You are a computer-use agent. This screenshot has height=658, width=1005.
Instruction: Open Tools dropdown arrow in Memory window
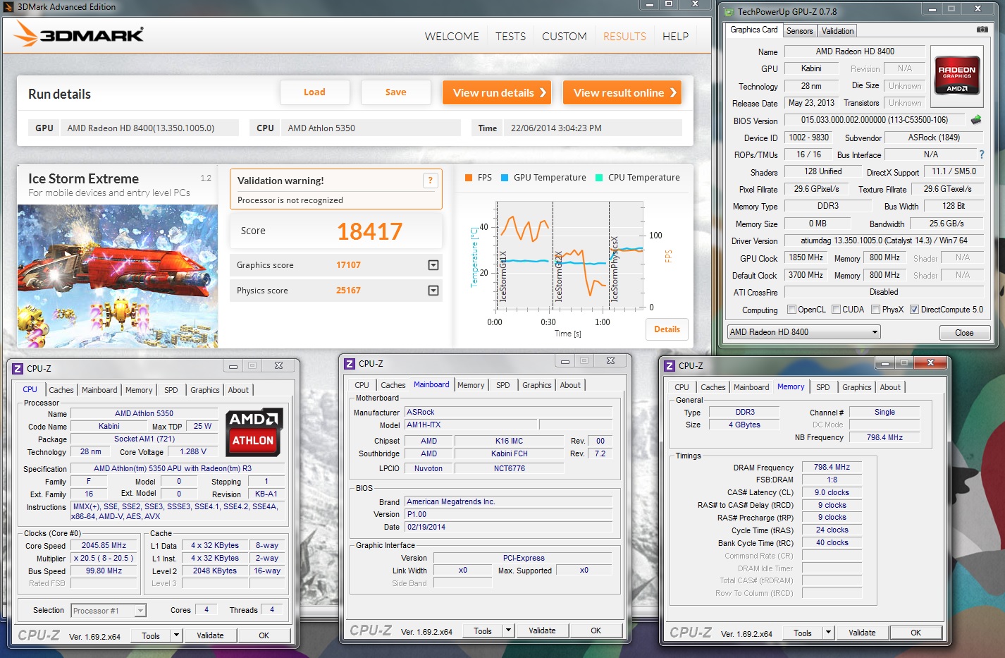[x=828, y=633]
